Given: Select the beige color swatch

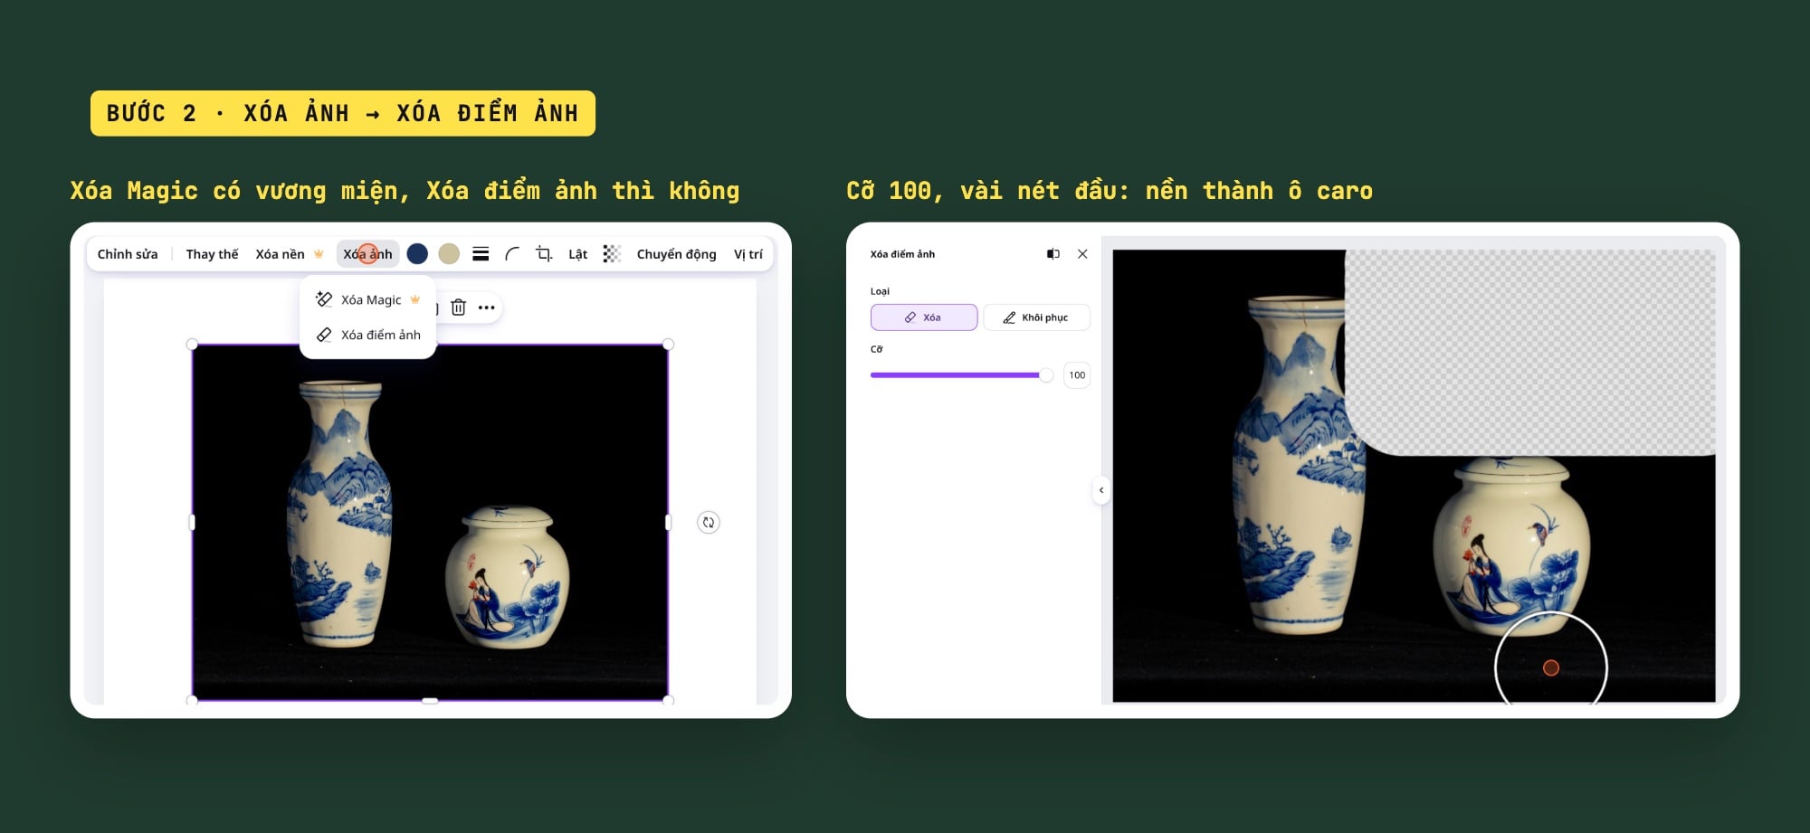Looking at the screenshot, I should coord(449,254).
